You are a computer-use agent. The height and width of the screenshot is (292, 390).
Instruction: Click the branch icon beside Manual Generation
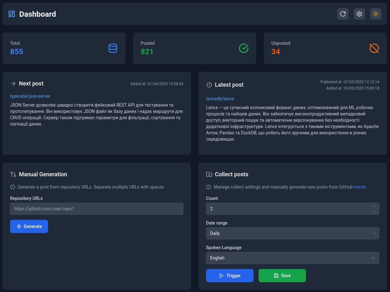[13, 174]
